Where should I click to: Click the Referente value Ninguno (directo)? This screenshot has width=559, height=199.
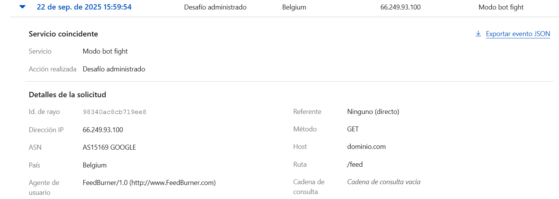(x=373, y=112)
